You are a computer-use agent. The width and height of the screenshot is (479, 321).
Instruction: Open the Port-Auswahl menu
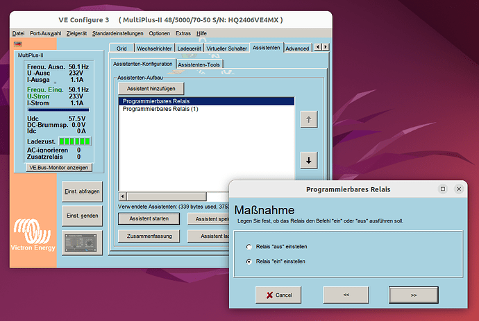point(46,33)
